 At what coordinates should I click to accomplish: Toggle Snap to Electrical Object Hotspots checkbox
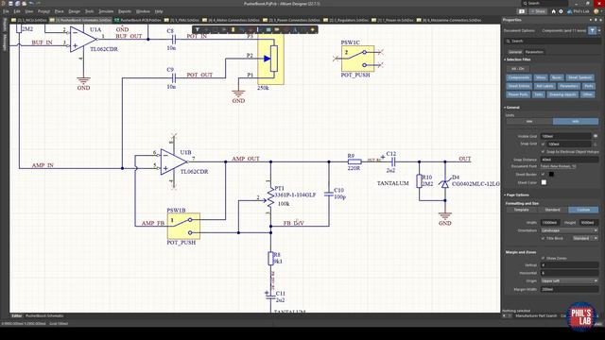(544, 152)
